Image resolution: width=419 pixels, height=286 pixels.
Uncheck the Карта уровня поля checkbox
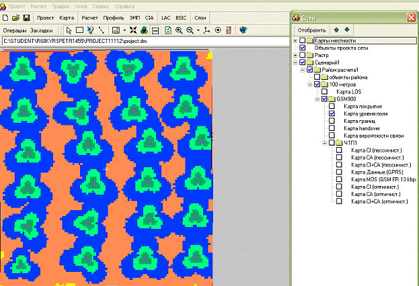(x=332, y=114)
